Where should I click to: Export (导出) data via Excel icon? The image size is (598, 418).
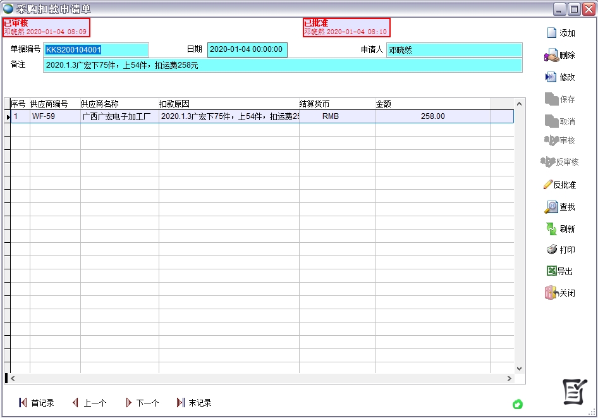[551, 271]
